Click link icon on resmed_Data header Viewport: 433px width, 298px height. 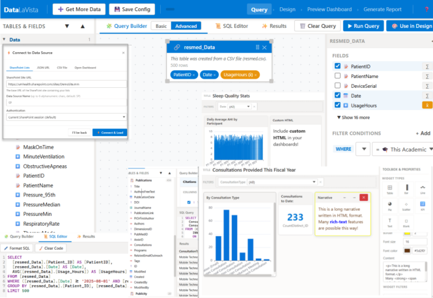coord(177,47)
